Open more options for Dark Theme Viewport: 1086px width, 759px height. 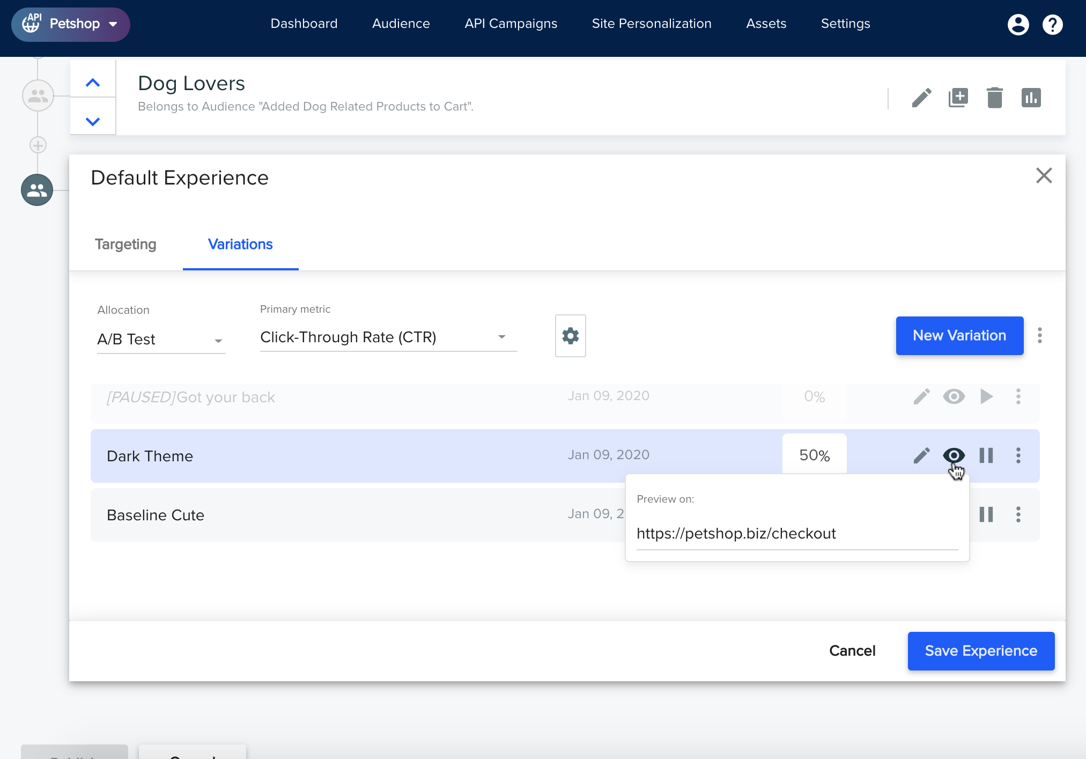(1018, 455)
